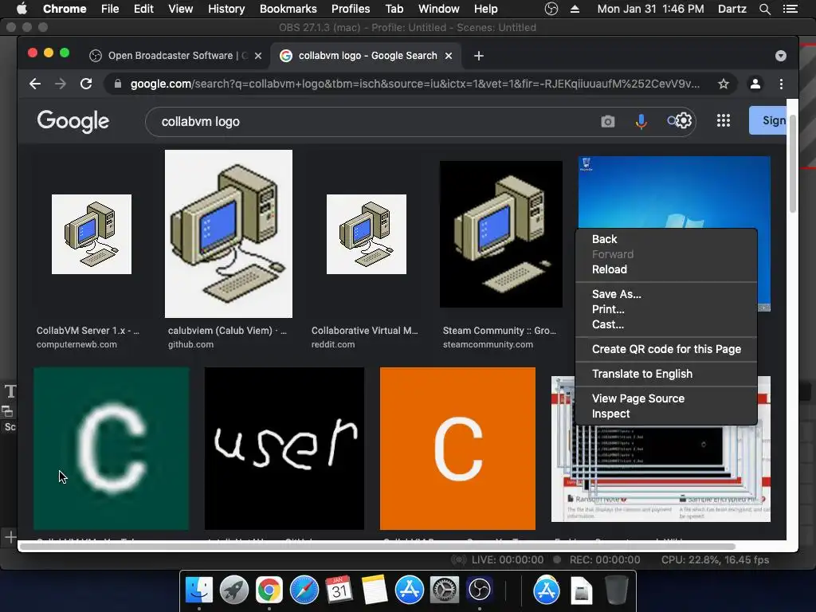Open the green C logo thumbnail
This screenshot has height=612, width=816.
(x=111, y=449)
